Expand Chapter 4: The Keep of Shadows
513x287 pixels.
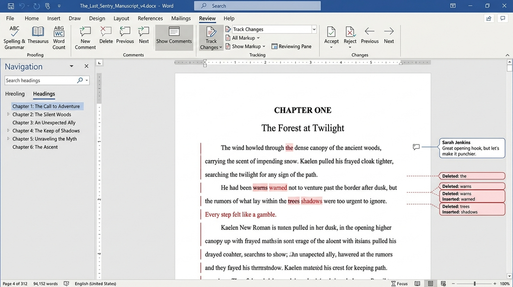(8, 130)
